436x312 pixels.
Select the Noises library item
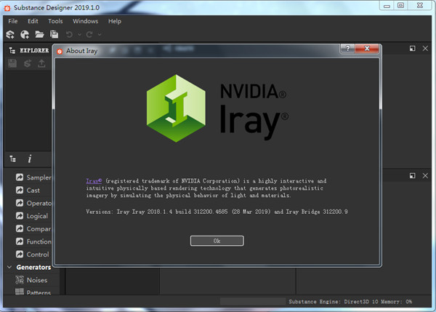click(31, 280)
